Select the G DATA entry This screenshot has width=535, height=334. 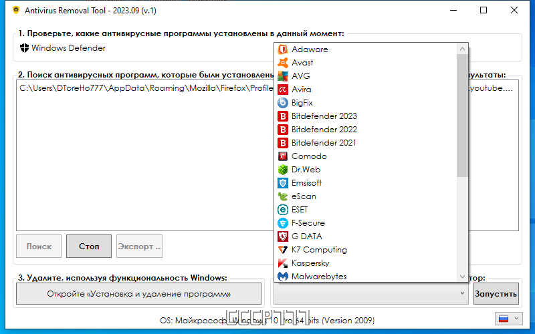point(365,236)
